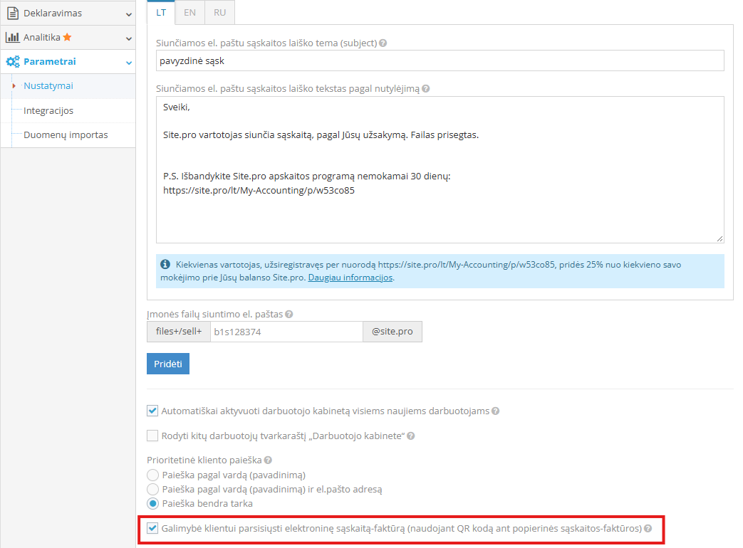Screen dimensions: 743x548
Task: Open help icon next to Prioritetinė kliento paieška
Action: tap(268, 460)
